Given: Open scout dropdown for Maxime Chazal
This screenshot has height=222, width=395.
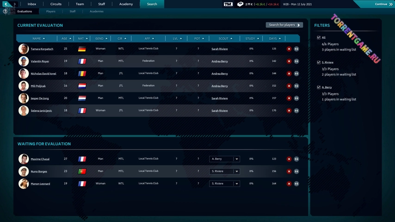Looking at the screenshot, I should 236,159.
